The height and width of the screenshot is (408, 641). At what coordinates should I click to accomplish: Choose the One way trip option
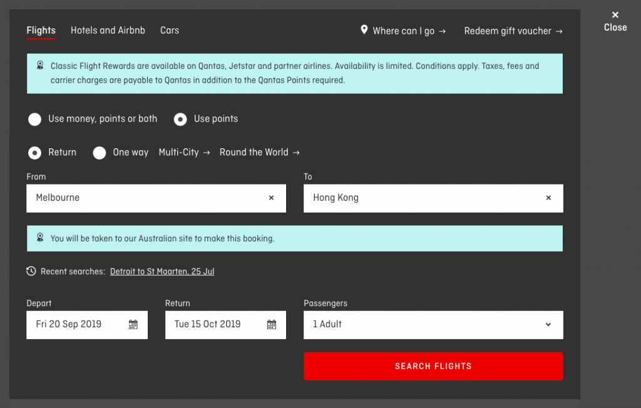click(x=100, y=153)
